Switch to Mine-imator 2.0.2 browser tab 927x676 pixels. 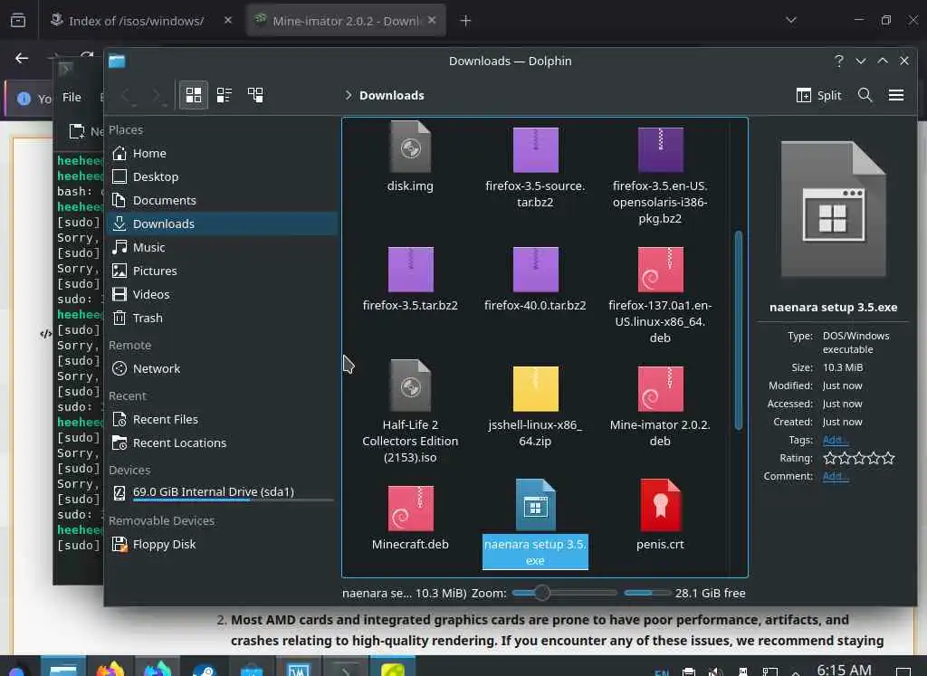click(346, 21)
